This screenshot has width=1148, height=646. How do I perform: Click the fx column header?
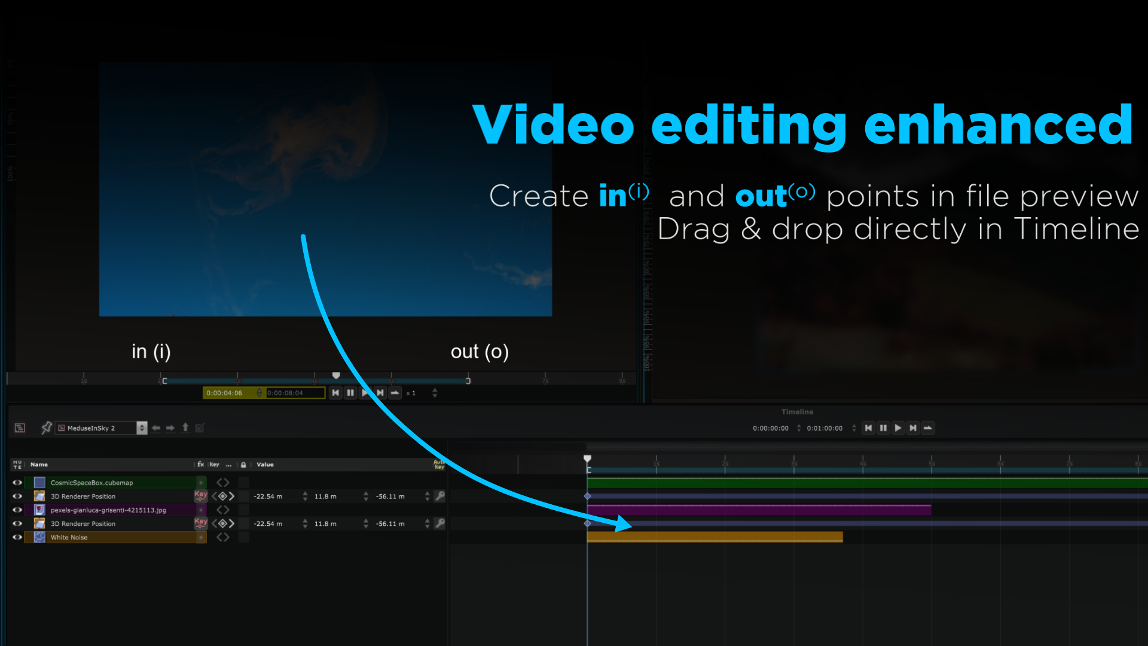click(x=200, y=464)
